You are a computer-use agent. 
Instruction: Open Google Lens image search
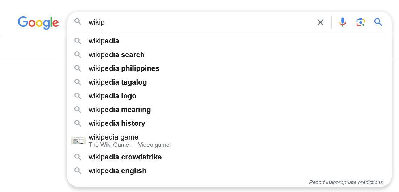(360, 22)
